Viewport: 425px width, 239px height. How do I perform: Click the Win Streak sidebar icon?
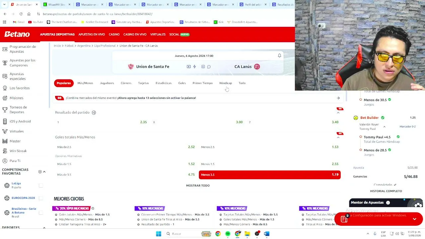click(x=5, y=151)
